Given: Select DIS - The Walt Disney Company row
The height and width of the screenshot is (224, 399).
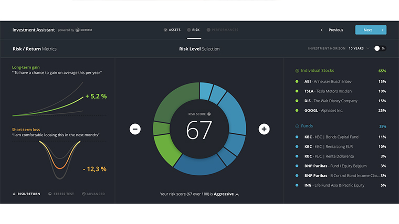Looking at the screenshot, I should point(341,101).
